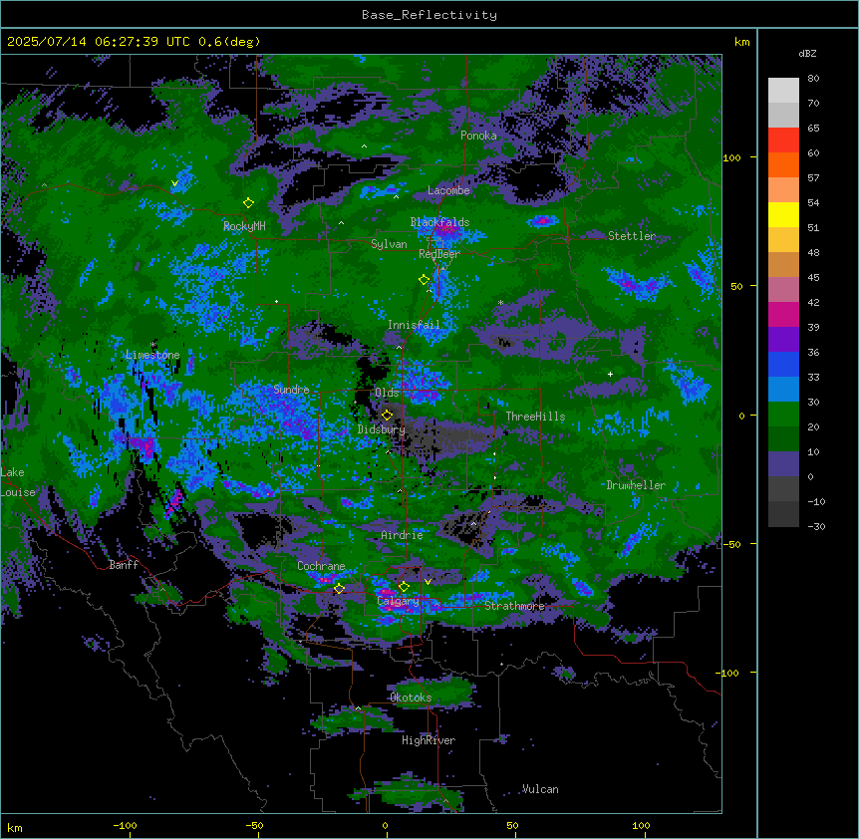Screen dimensions: 859x839
Task: Select the slate purple 0-10 dBZ swatch
Action: click(783, 464)
